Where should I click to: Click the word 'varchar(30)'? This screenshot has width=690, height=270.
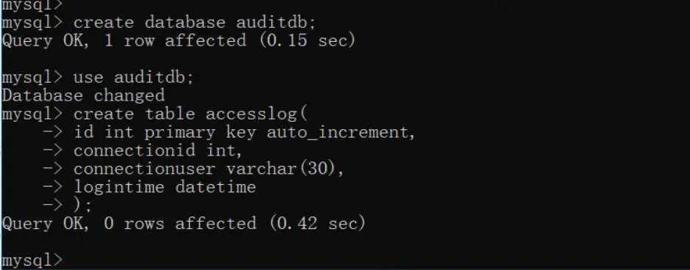click(x=285, y=169)
